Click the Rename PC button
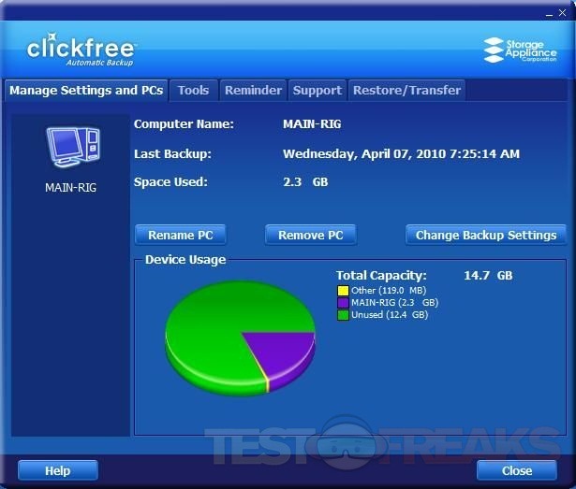 tap(181, 236)
